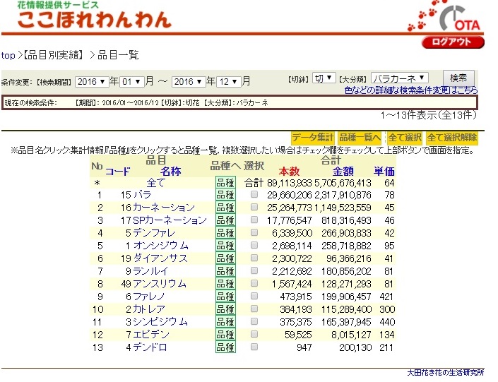Check the バラ row checkbox
This screenshot has width=498, height=382.
254,194
